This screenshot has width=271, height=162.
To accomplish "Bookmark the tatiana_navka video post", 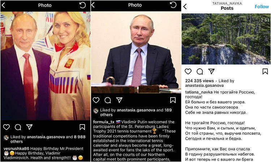I will (x=265, y=71).
